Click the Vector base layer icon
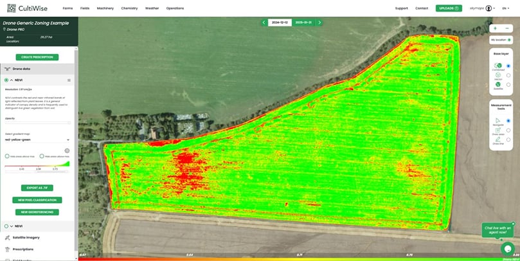 [x=498, y=75]
